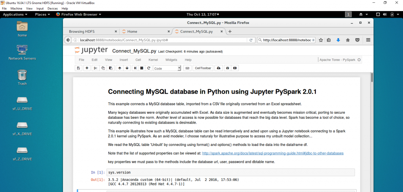Screen dimensions: 403x192
Task: Click the Firefox search box
Action: tap(287, 40)
